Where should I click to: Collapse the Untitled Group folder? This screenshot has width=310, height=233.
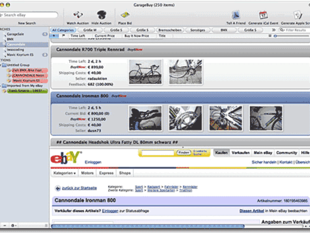(1, 65)
